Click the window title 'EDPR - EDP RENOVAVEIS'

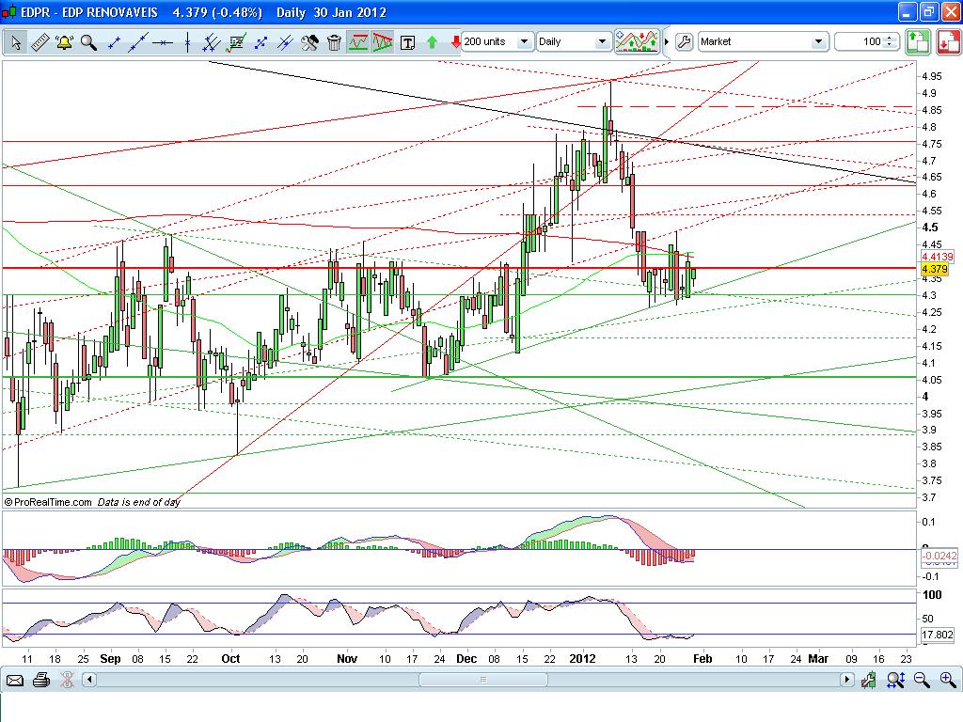click(x=89, y=12)
